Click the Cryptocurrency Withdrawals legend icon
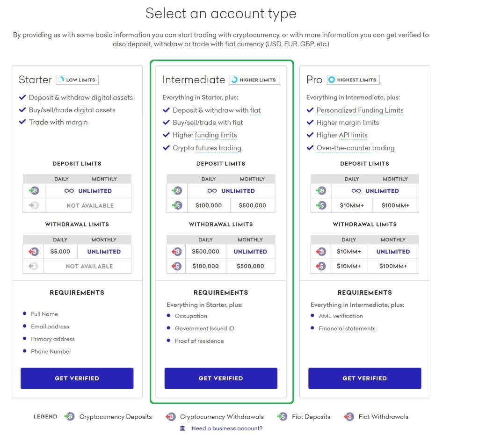Image resolution: width=479 pixels, height=443 pixels. [x=171, y=417]
